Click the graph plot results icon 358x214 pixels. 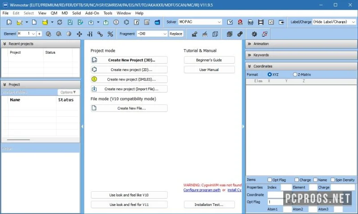tap(271, 22)
